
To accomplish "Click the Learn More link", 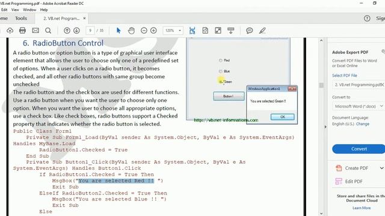I will (x=362, y=208).
